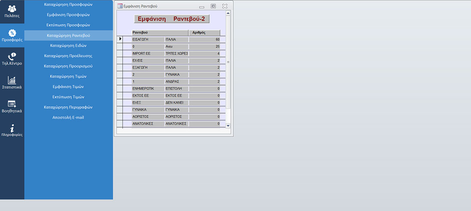Viewport: 471px width, 211px height.
Task: Click Αποστολή E-mail menu item
Action: [68, 118]
